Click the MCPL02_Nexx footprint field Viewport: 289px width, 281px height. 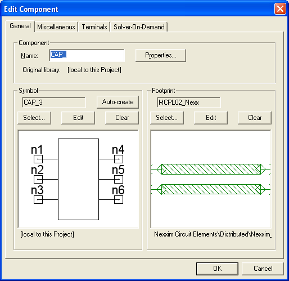189,102
